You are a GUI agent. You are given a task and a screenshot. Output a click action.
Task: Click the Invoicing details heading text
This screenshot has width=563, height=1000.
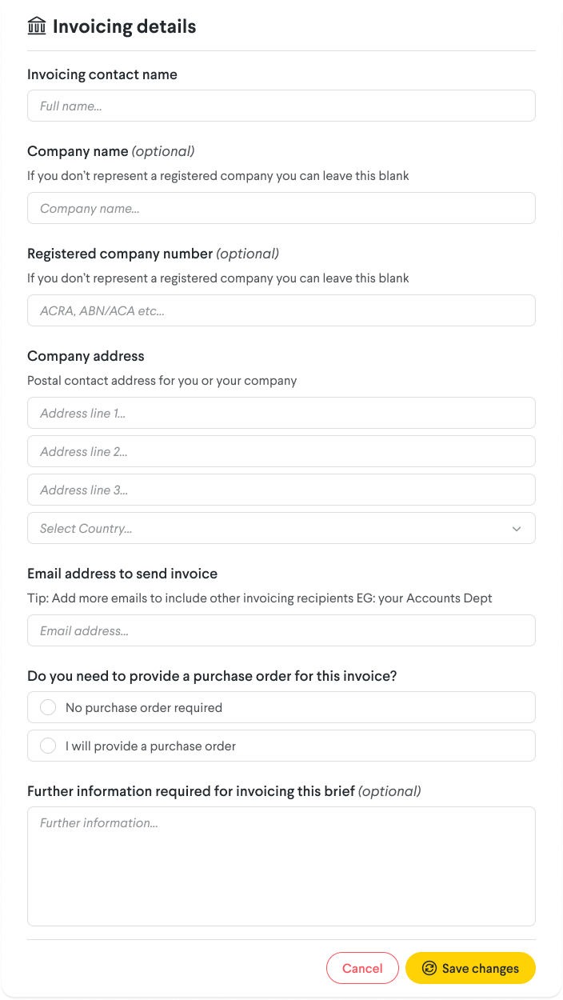tap(124, 26)
